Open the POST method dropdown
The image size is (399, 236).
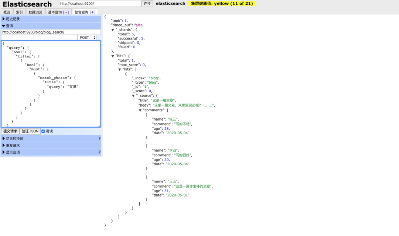point(88,38)
